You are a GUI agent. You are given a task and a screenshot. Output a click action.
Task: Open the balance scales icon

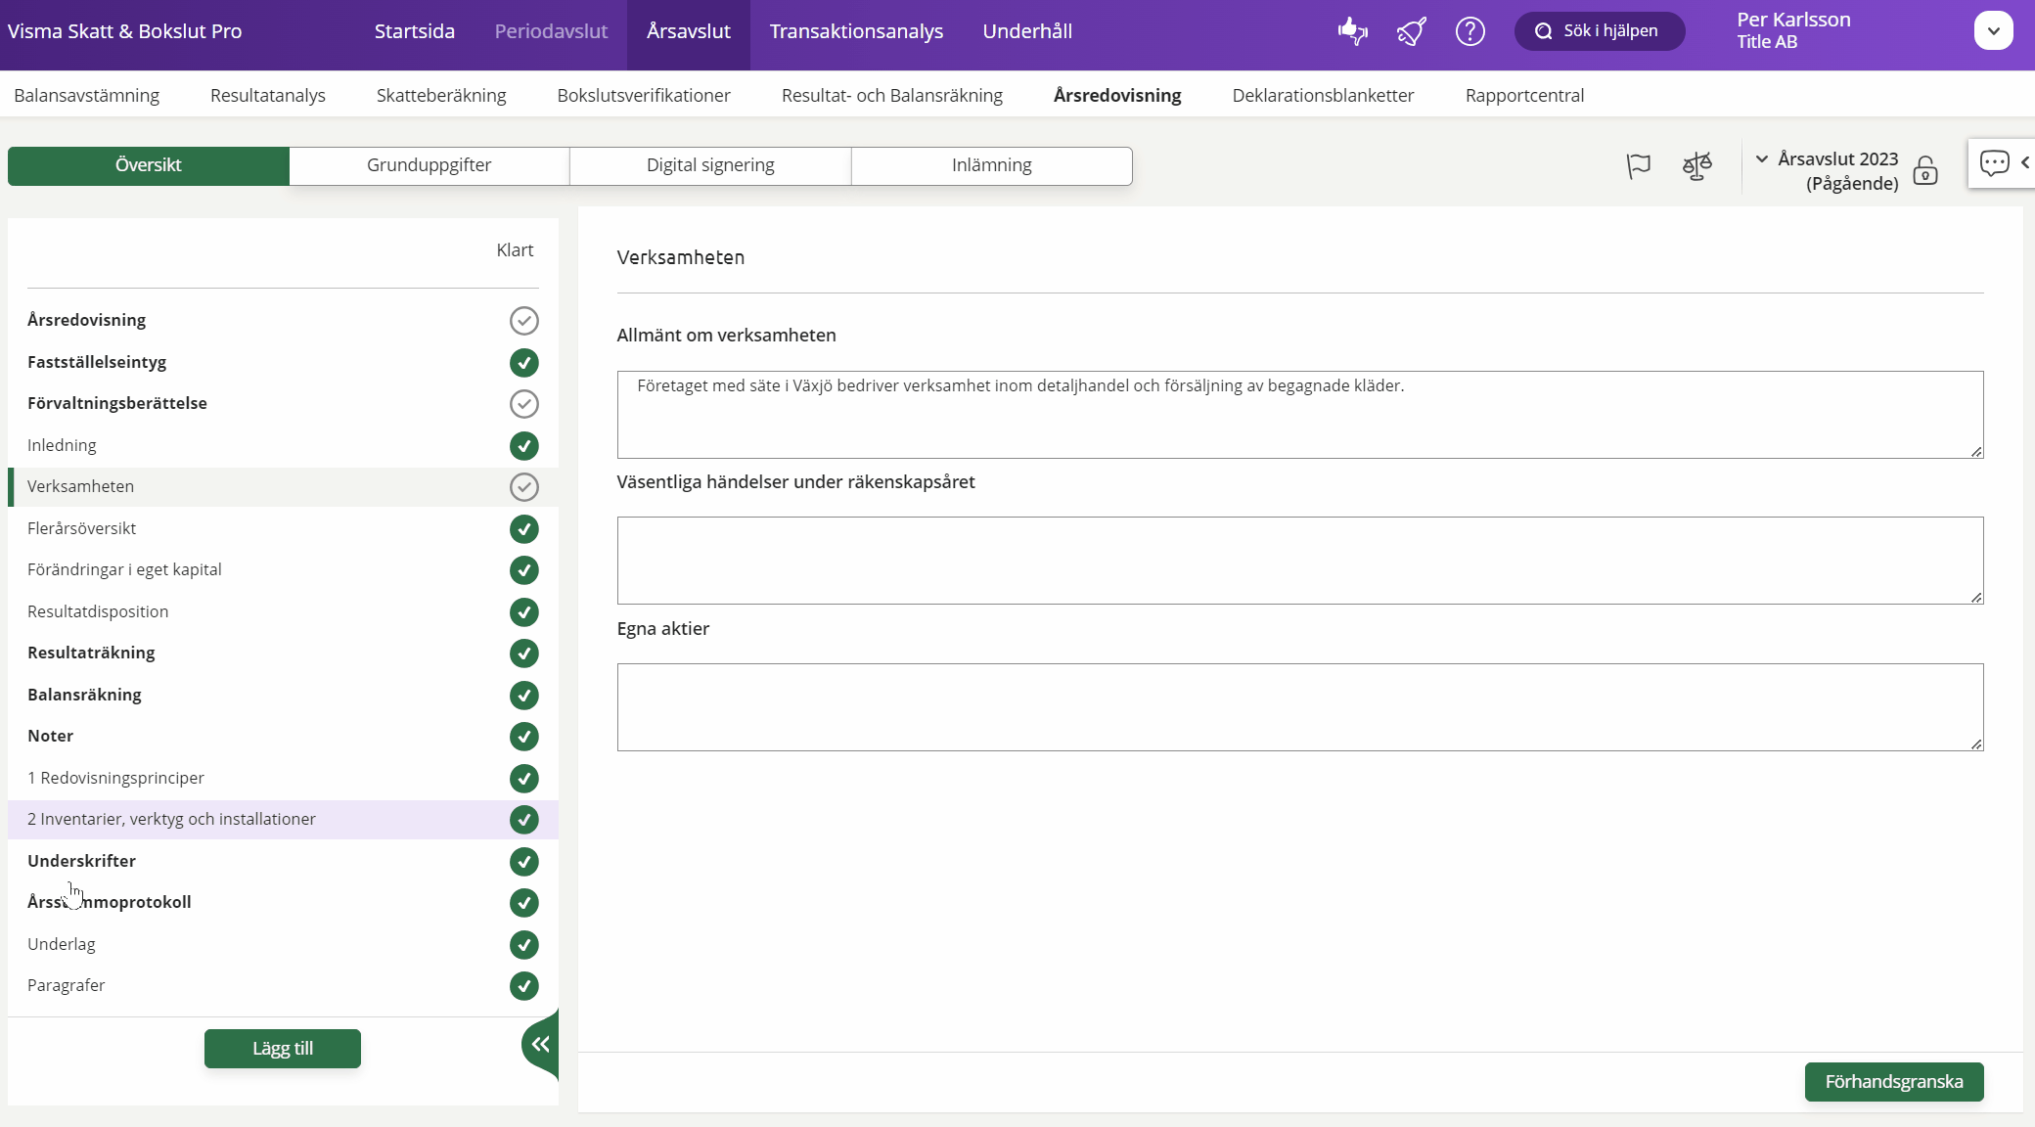(1697, 166)
